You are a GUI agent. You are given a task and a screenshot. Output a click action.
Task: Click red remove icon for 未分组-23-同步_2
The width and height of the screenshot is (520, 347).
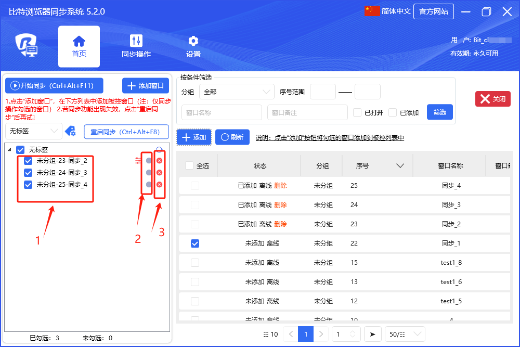pos(160,161)
